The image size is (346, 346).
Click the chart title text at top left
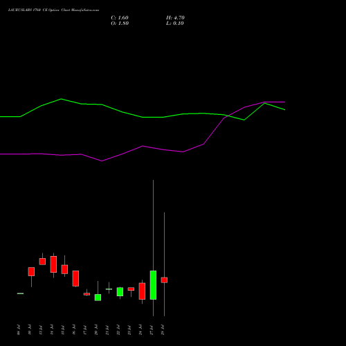[x=53, y=10]
